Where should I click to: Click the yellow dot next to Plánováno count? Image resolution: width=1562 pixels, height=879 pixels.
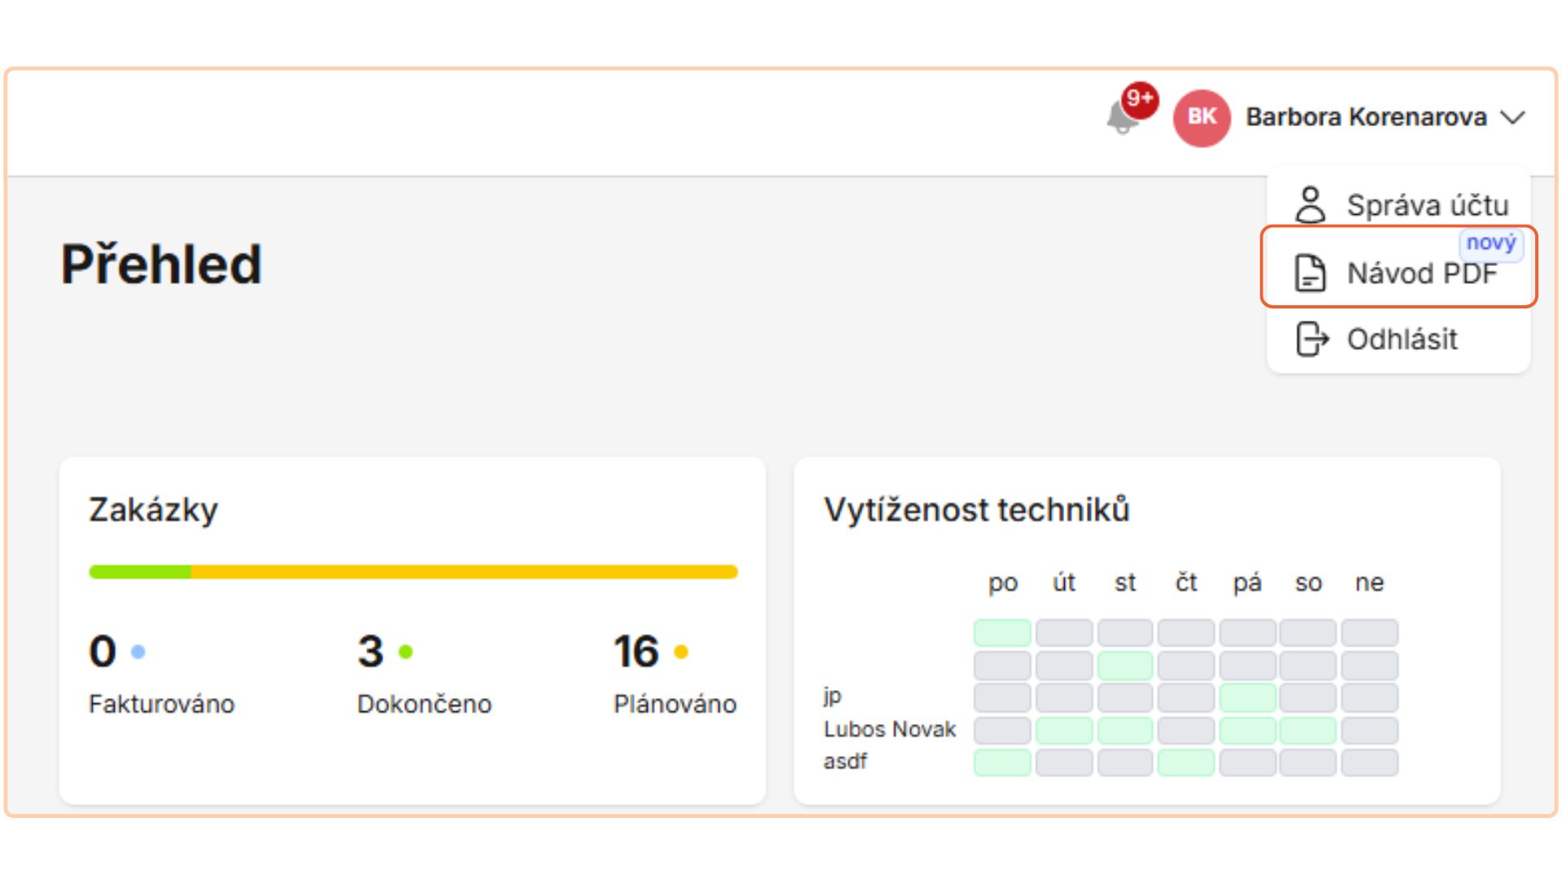682,651
